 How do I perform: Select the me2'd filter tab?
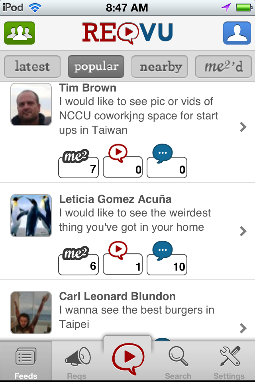224,66
